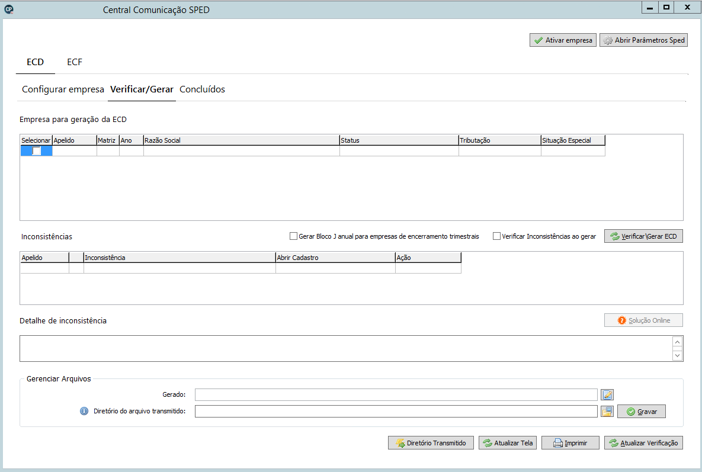Click the Diretório Transmitido button
The image size is (702, 472).
tap(431, 443)
